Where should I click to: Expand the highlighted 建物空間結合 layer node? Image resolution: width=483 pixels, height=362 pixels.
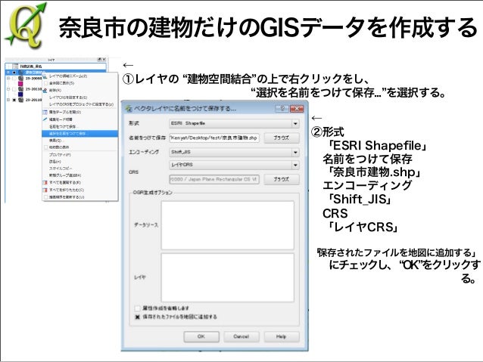[x=8, y=73]
